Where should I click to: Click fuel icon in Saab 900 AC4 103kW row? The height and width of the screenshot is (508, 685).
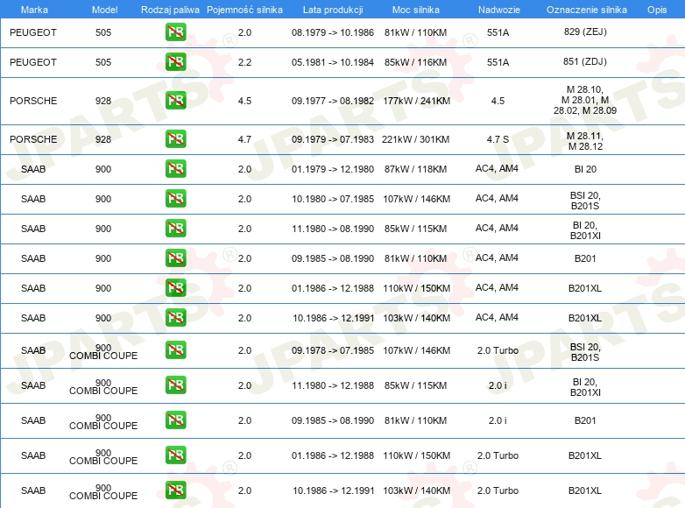(x=175, y=317)
